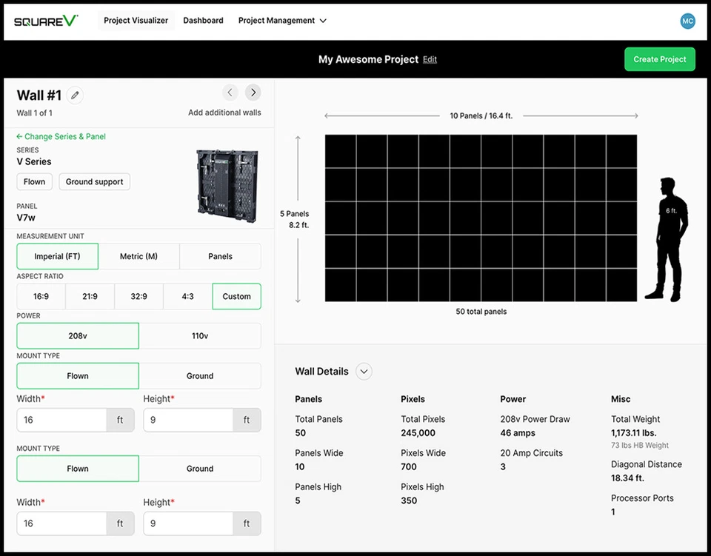Click the first Width input field
Screen dimensions: 711x556
[62, 420]
